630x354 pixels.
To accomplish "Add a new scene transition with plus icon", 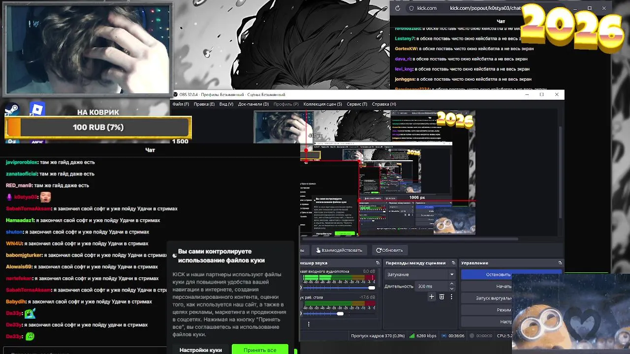I will click(432, 296).
